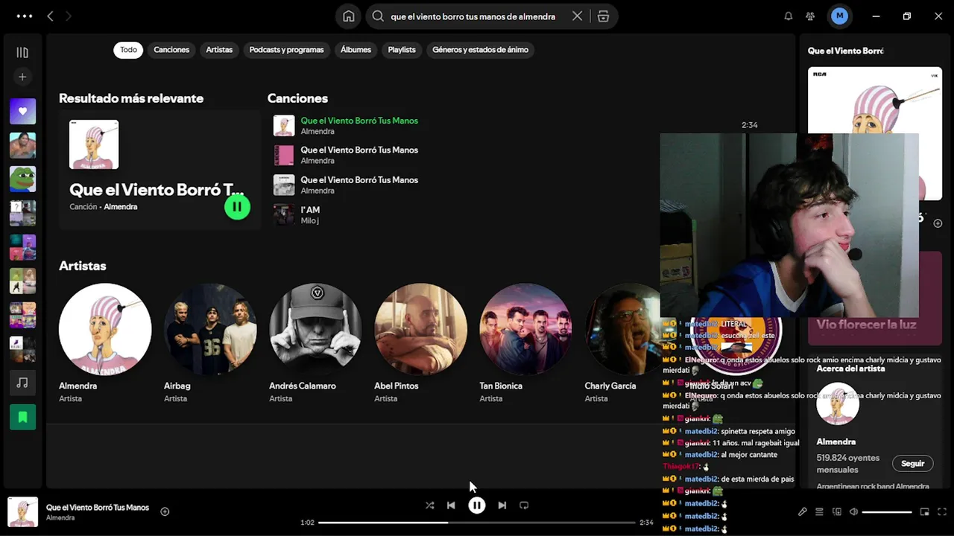Click Seguir to follow Almendra
The height and width of the screenshot is (536, 954).
(912, 463)
